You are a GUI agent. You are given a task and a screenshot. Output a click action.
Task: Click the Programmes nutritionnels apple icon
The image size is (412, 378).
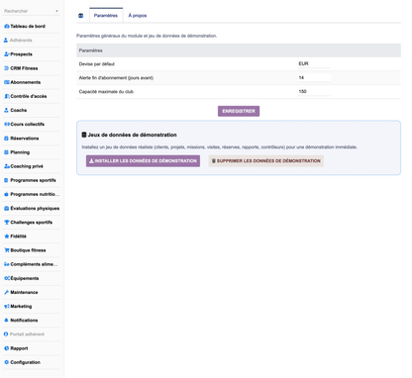tap(6, 194)
